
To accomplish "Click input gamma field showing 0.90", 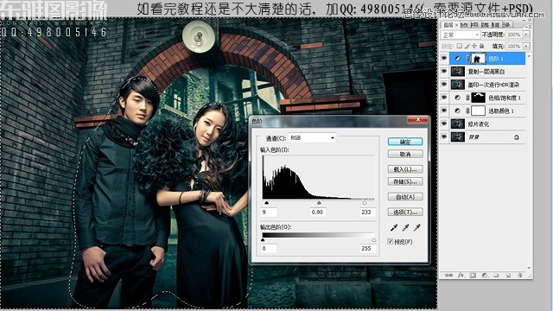I will 318,212.
